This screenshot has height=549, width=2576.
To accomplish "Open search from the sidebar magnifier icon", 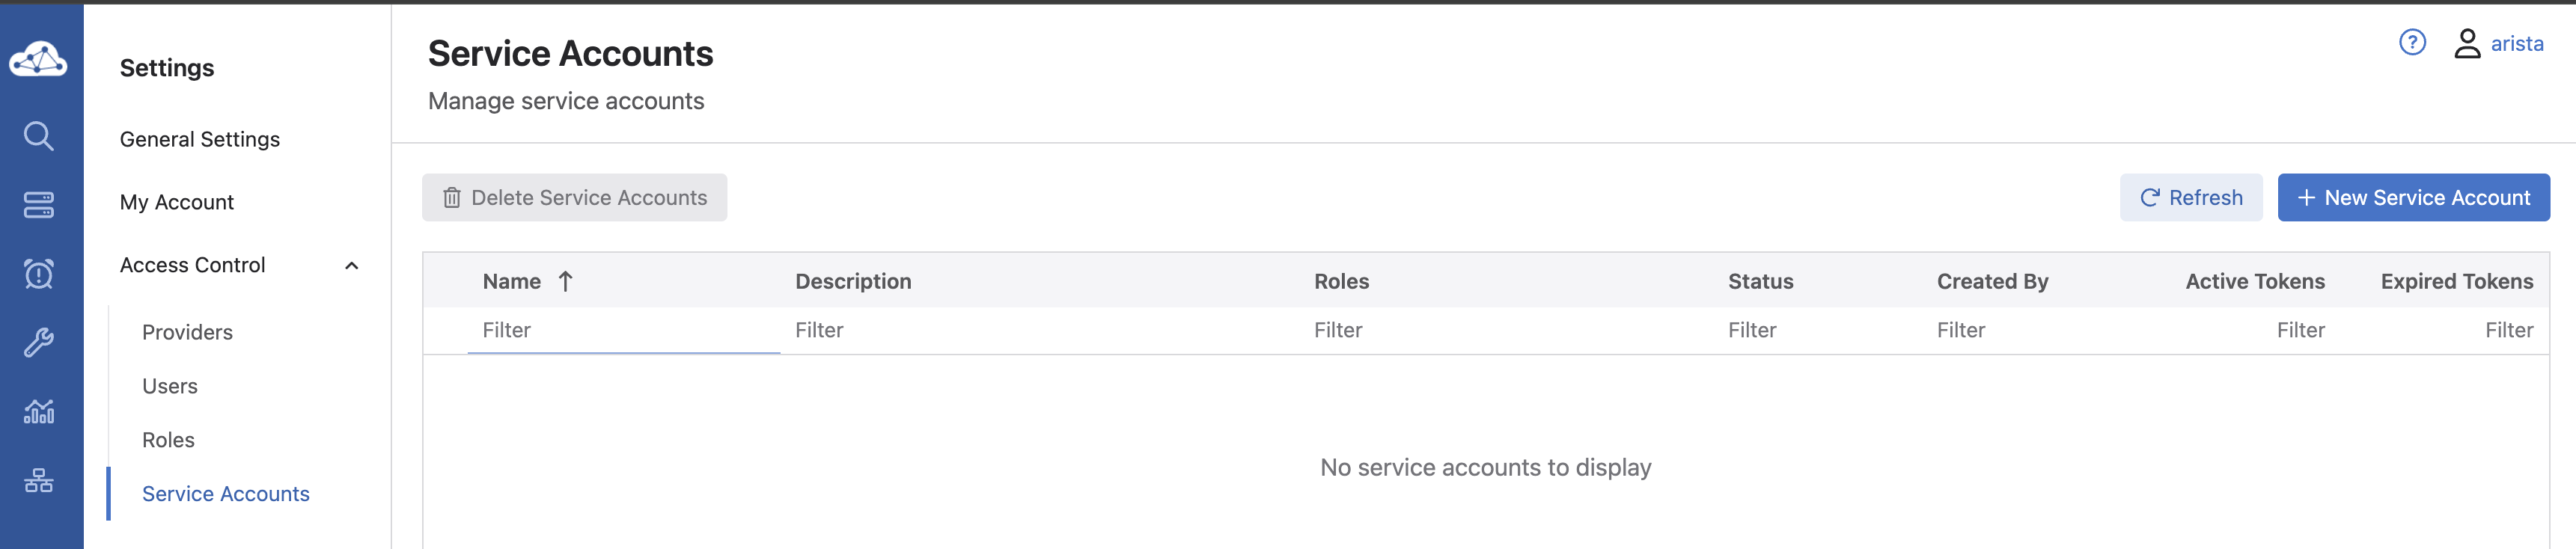I will tap(38, 136).
